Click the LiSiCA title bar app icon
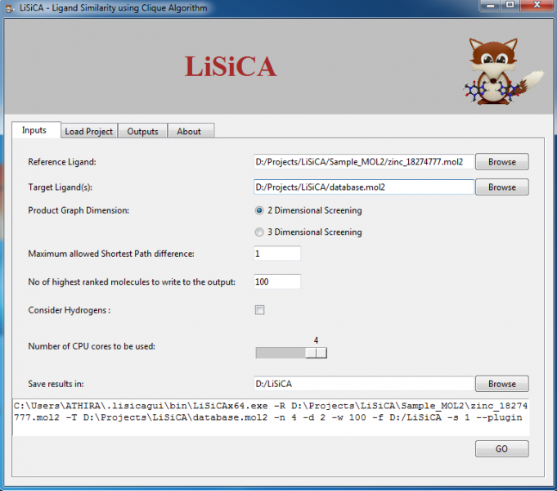 point(10,8)
